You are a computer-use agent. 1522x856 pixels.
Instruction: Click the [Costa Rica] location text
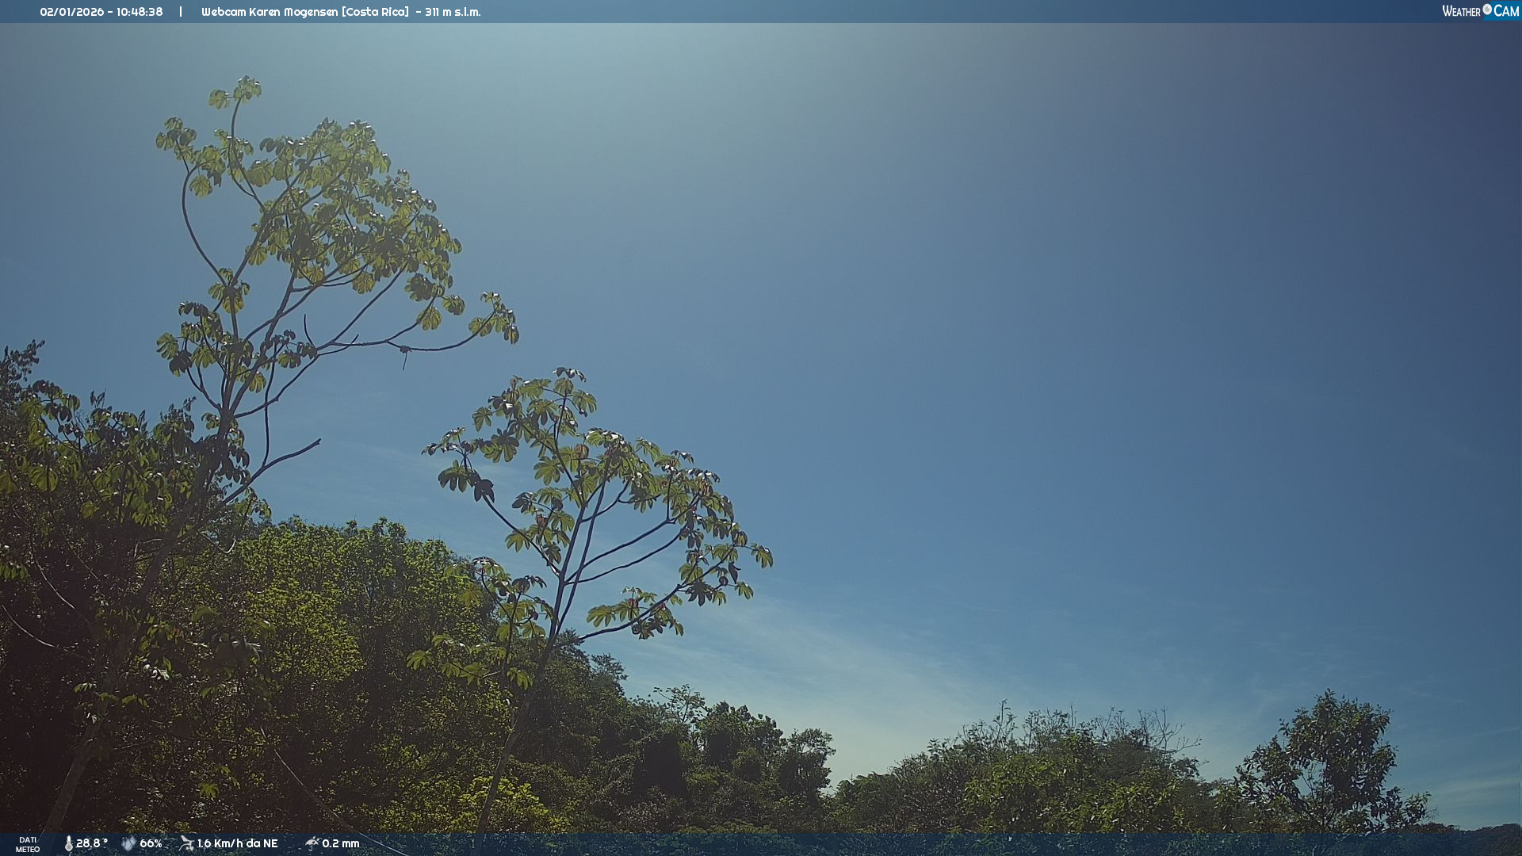pos(375,12)
